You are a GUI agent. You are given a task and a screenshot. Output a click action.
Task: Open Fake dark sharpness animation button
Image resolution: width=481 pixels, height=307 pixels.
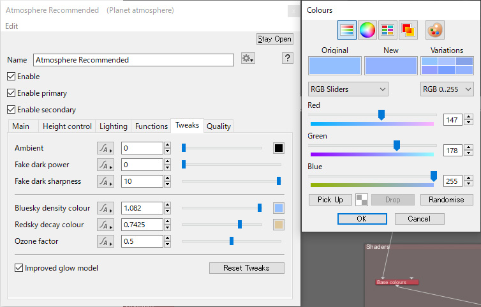point(105,181)
